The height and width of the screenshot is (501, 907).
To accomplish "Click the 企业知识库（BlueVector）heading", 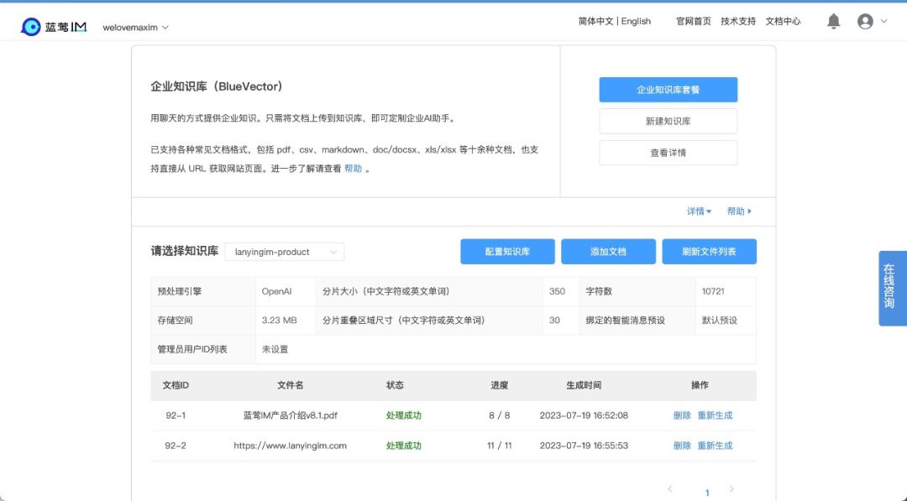I will click(x=217, y=86).
